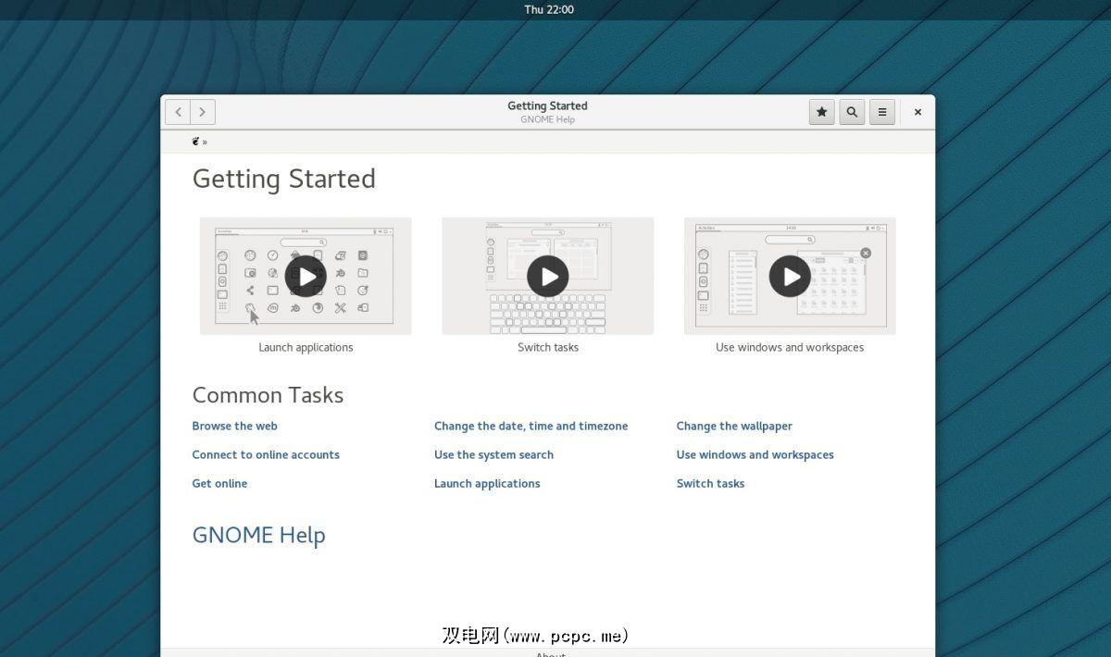Open the GNOME Help heading link
The image size is (1111, 657).
(258, 535)
